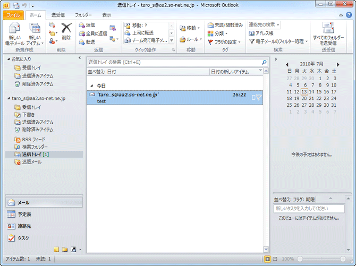Open 予定表 (Calendar) in navigation pane
356x266 pixels.
pos(24,214)
